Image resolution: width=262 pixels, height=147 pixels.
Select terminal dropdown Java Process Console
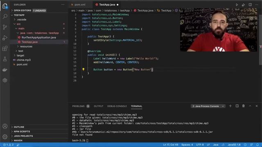tap(208, 106)
